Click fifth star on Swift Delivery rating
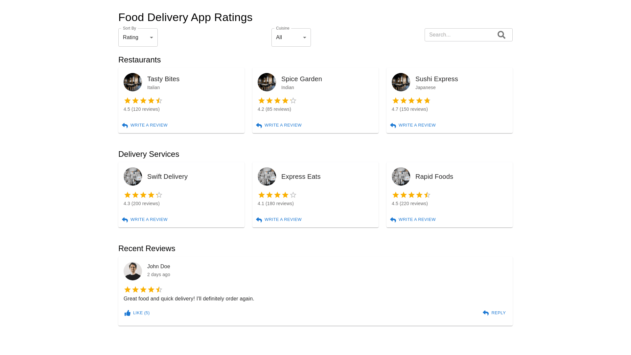This screenshot has height=355, width=631. (159, 195)
